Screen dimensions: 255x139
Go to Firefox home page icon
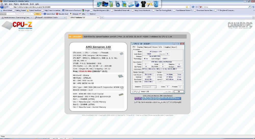click(253, 7)
